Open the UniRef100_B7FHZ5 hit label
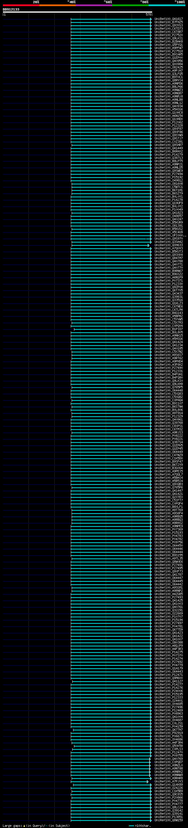Image resolution: width=188 pixels, height=828 pixels. point(169,22)
